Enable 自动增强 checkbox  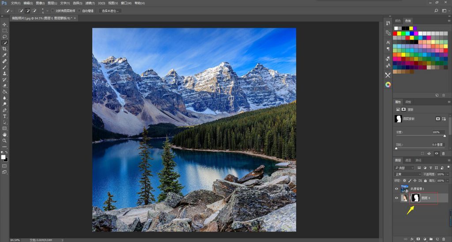point(79,10)
